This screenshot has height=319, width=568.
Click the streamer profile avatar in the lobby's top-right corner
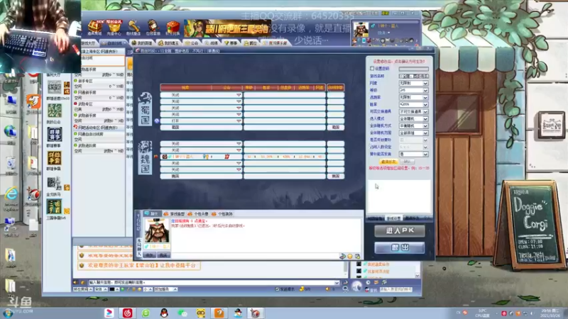(x=361, y=29)
